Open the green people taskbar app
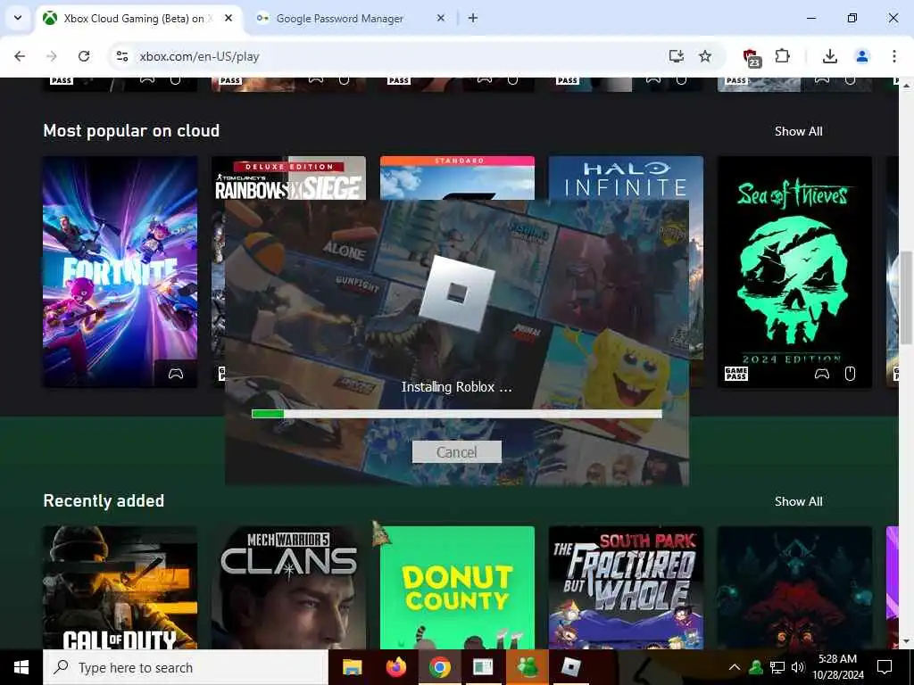914x685 pixels. [x=527, y=667]
